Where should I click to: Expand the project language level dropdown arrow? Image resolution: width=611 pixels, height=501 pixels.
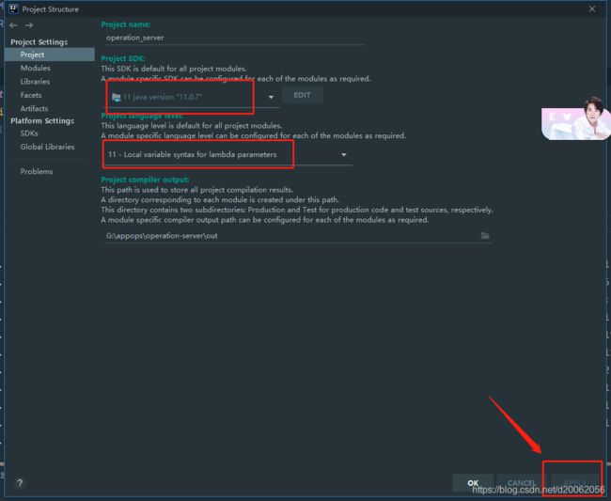[344, 155]
